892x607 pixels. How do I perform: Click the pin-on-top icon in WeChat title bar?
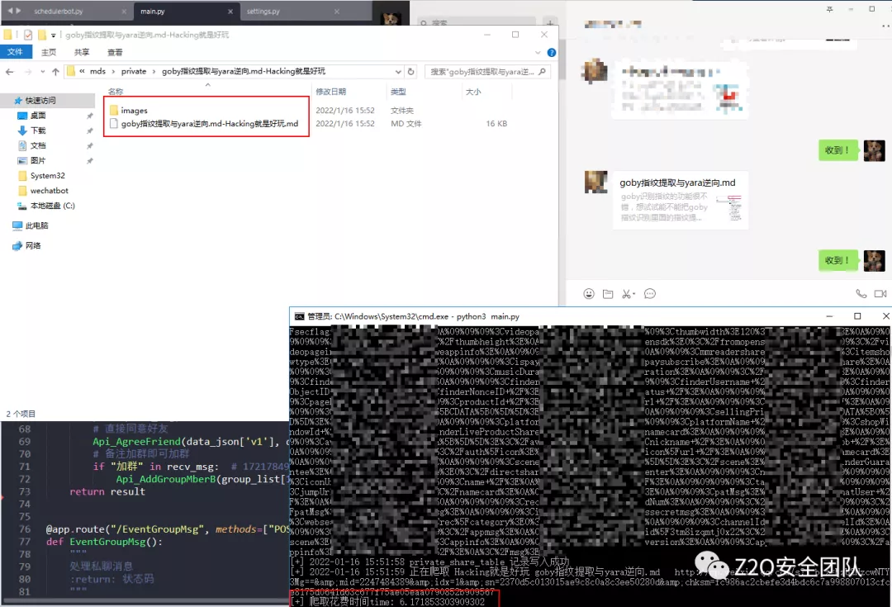click(829, 9)
